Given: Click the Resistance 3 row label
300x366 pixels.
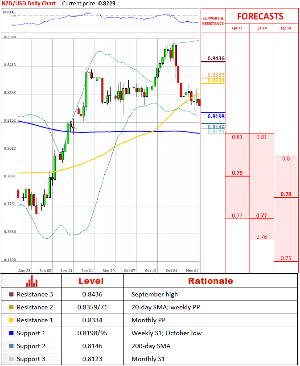Looking at the screenshot, I should [35, 294].
